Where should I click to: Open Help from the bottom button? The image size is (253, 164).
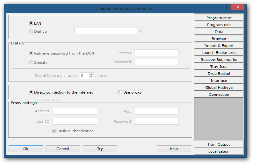point(174,149)
